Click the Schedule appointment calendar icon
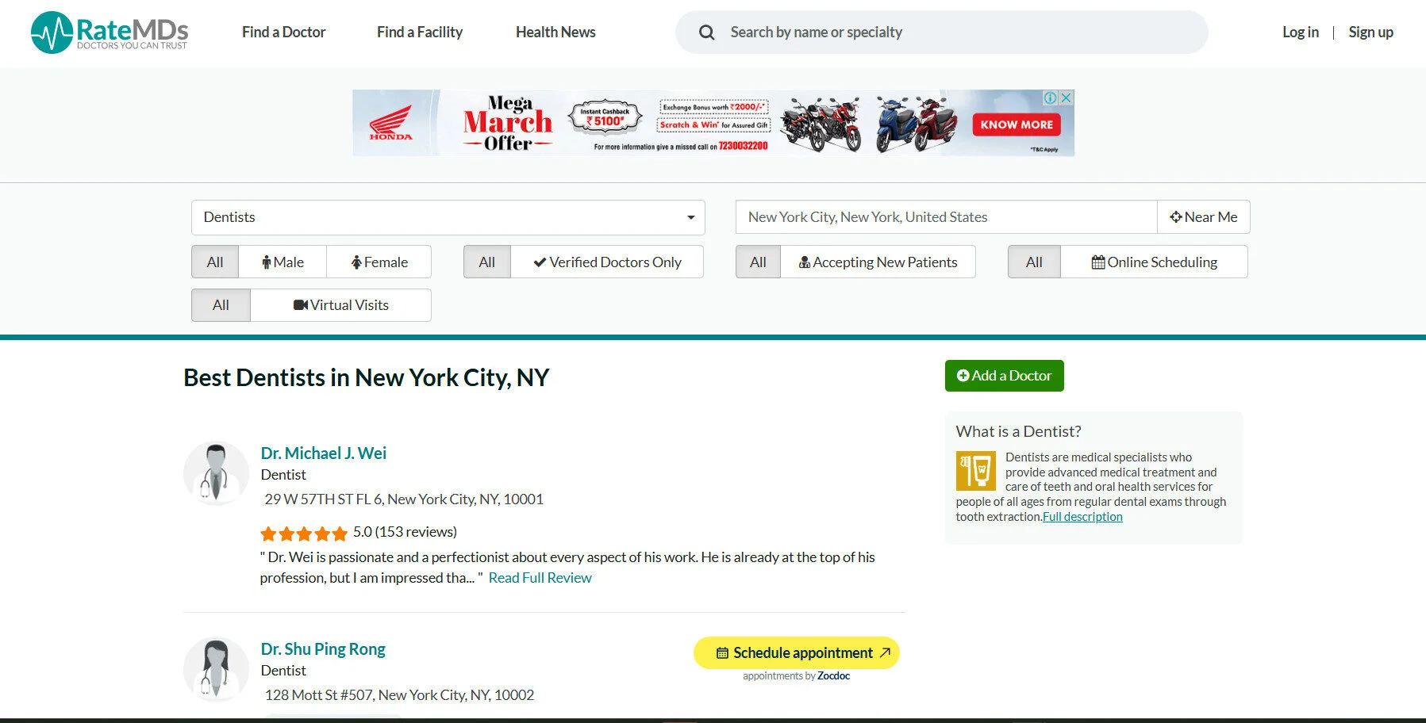1426x723 pixels. click(722, 652)
